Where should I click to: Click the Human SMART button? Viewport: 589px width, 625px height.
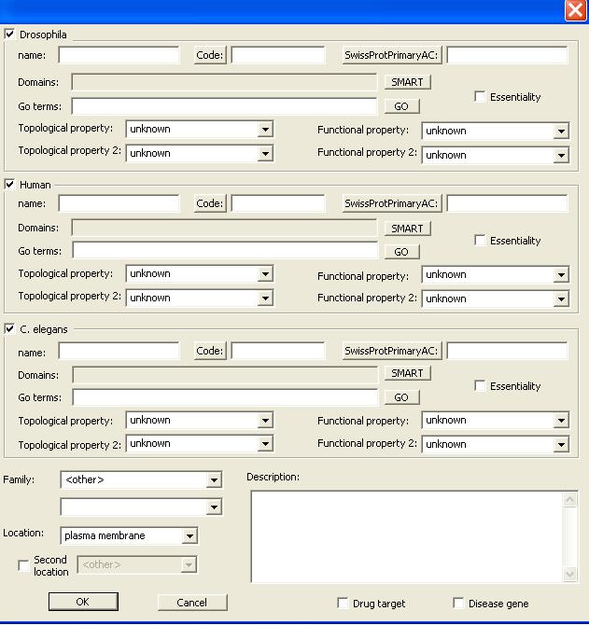click(407, 229)
